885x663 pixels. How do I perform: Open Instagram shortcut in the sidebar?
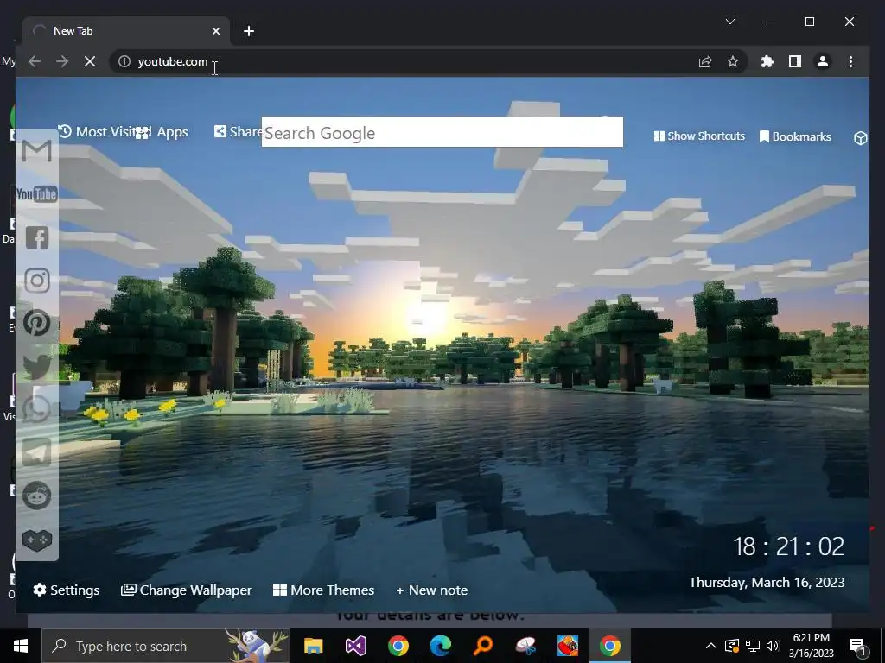pyautogui.click(x=36, y=281)
